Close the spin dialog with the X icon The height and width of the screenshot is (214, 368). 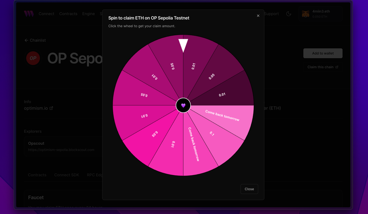[x=258, y=16]
